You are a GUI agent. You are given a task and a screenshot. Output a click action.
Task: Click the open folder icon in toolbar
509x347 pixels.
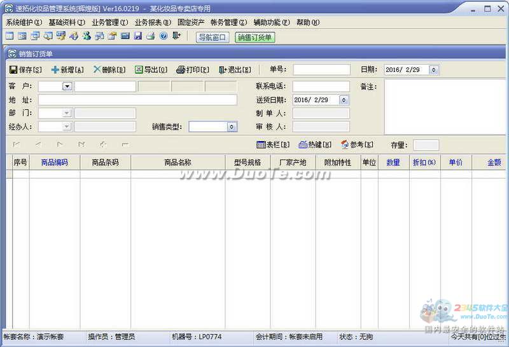[113, 36]
